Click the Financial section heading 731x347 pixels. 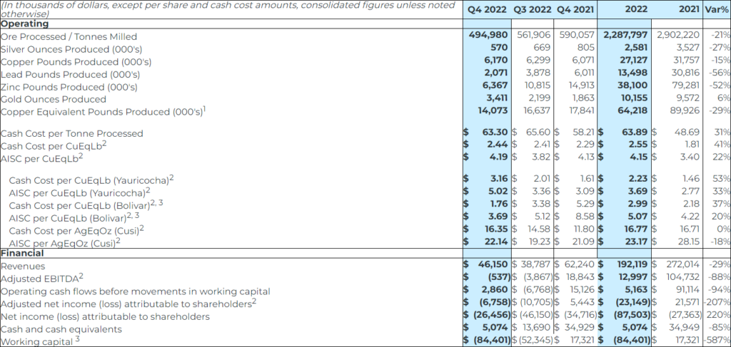point(24,253)
